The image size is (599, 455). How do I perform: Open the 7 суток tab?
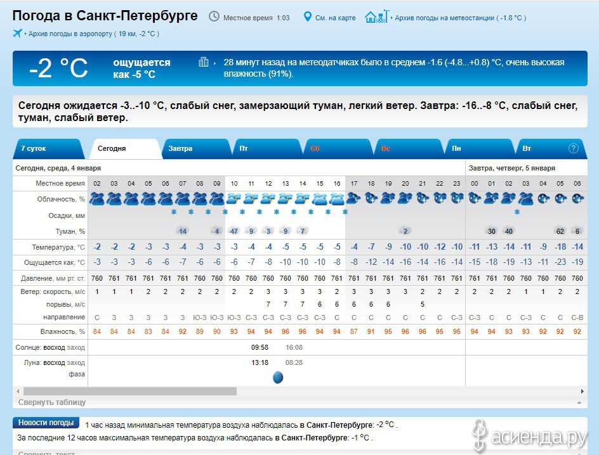[49, 148]
